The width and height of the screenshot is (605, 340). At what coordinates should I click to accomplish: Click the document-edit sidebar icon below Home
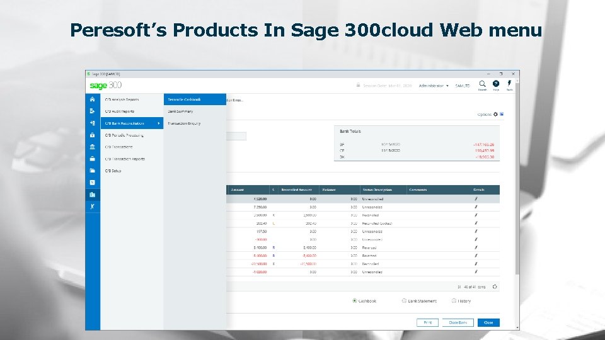(x=92, y=111)
